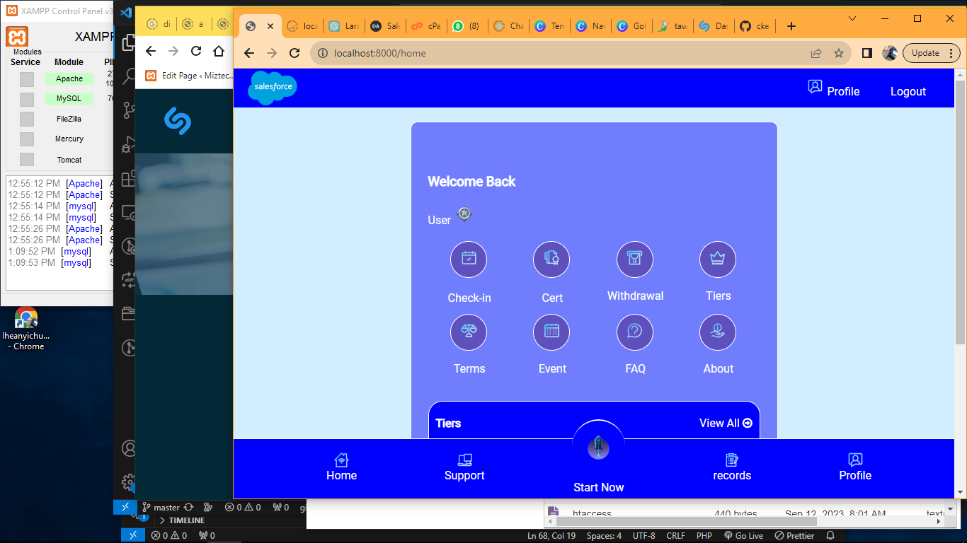Screen dimensions: 967x543
Task: Open records in bottom navigation
Action: 732,467
